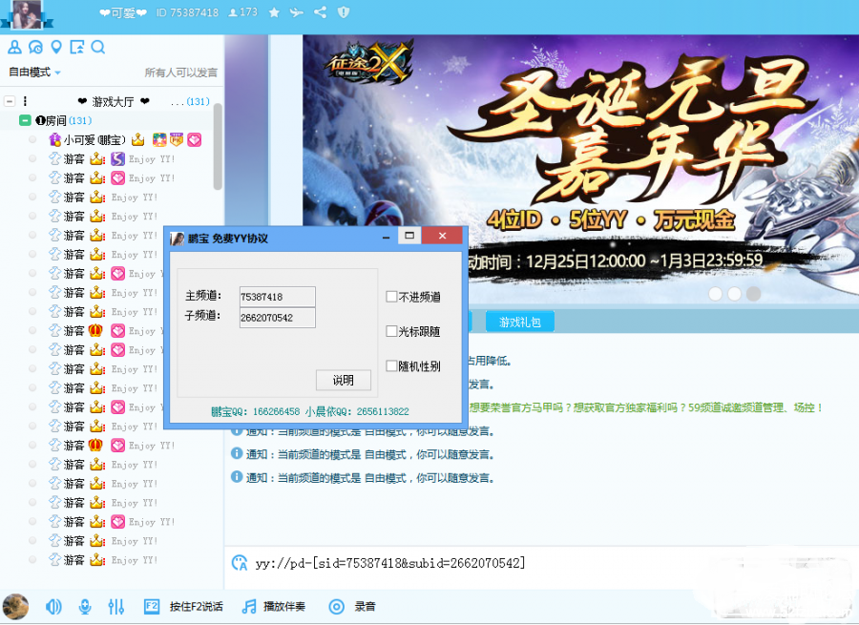Click the record circle icon

[336, 606]
